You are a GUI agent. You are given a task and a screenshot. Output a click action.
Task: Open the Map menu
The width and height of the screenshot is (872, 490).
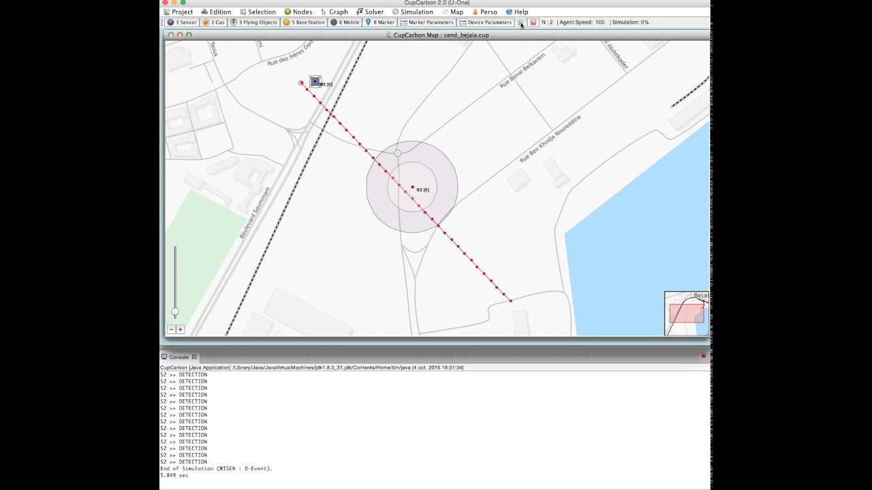(x=452, y=12)
